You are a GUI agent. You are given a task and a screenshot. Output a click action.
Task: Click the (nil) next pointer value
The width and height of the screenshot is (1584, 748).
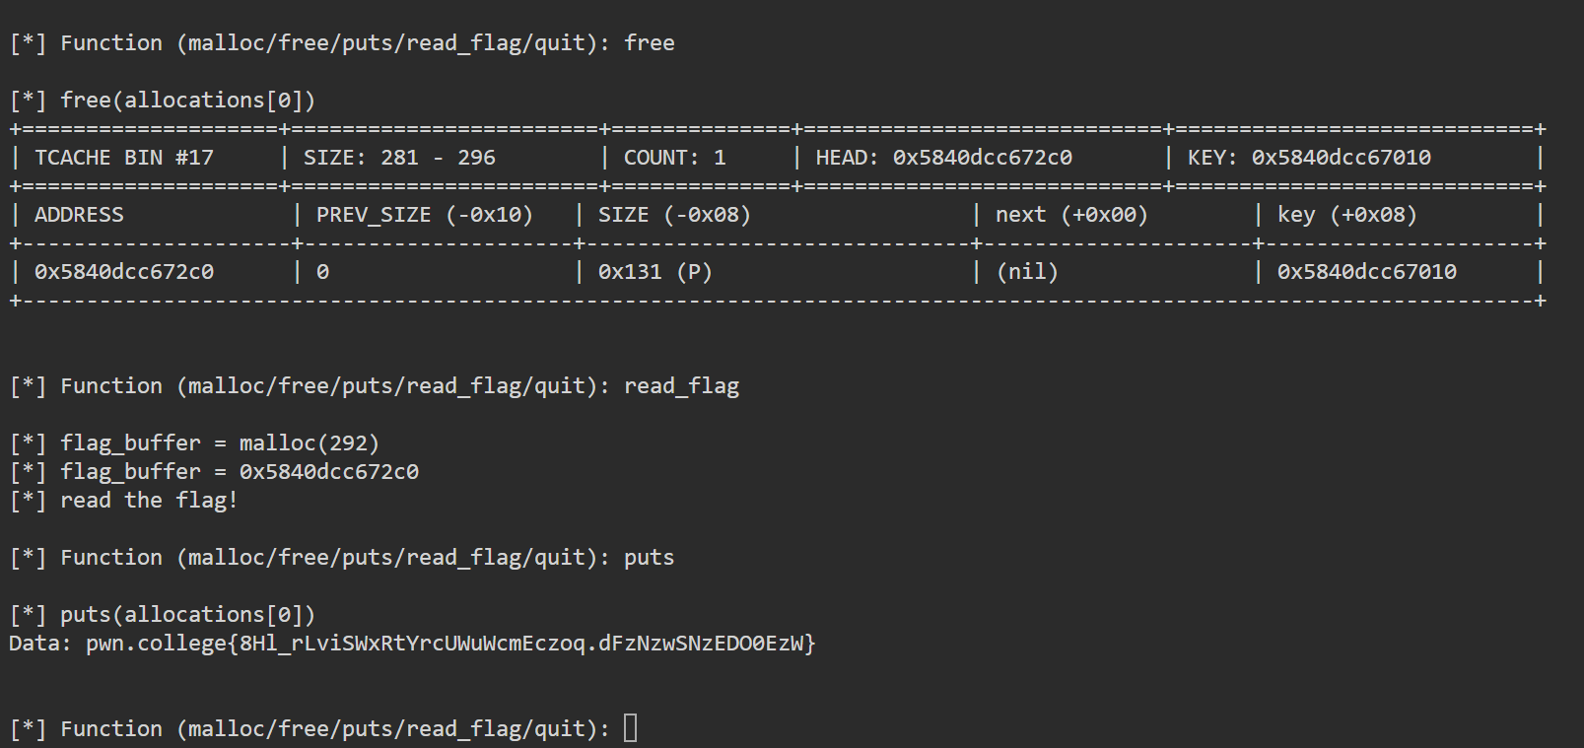[1026, 272]
